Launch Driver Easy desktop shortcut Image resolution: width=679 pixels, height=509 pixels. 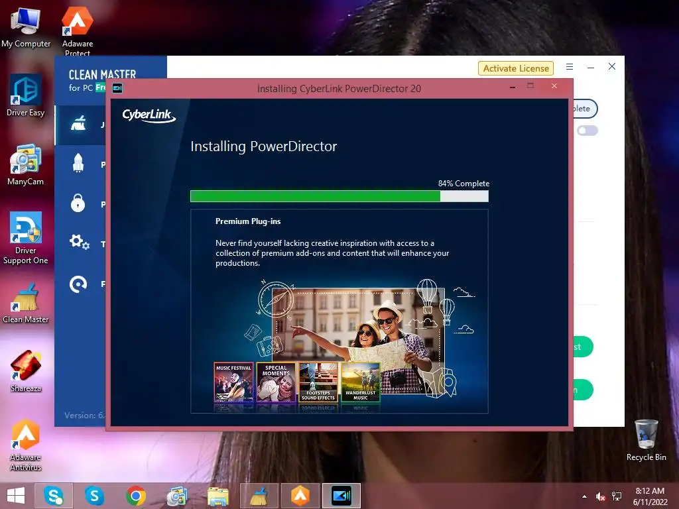[x=26, y=95]
